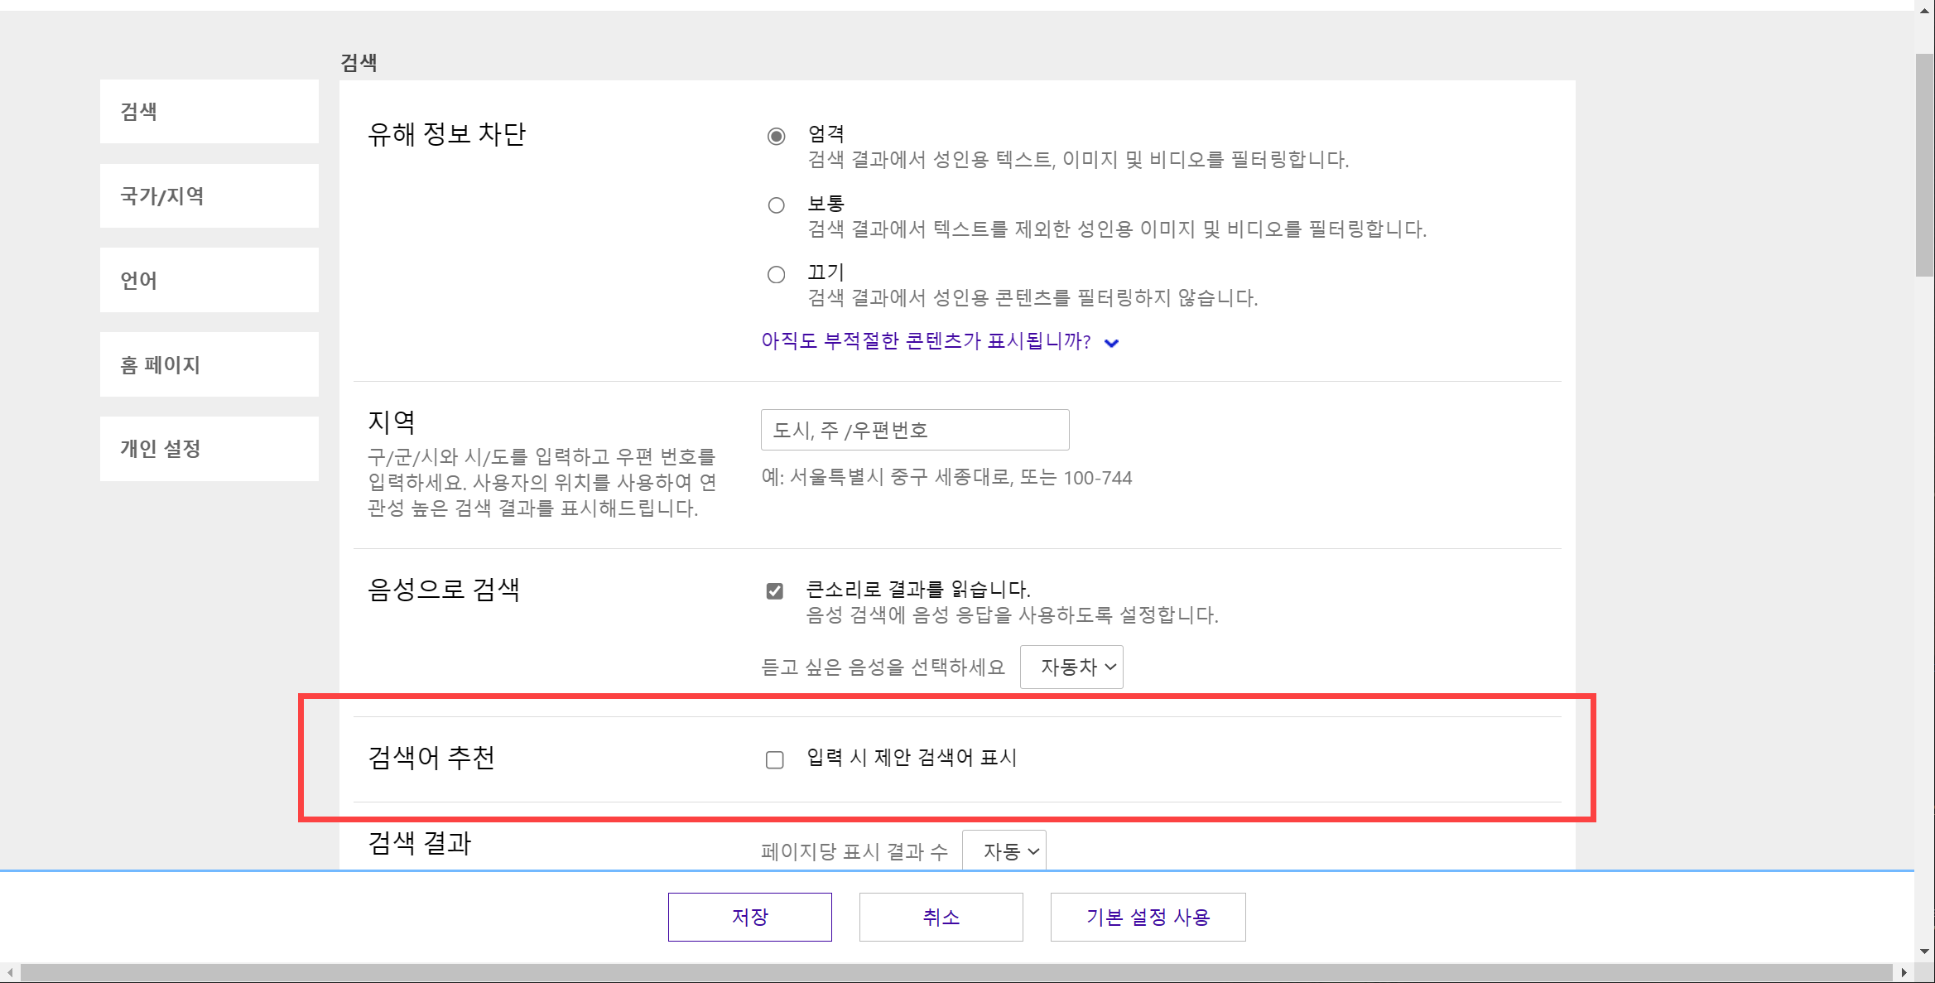
Task: Open the 검색 sidebar tab
Action: pyautogui.click(x=209, y=112)
